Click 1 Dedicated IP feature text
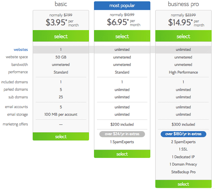Viewport: 215px width, 189px height. click(183, 157)
